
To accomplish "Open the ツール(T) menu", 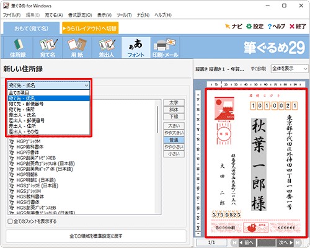I will (124, 15).
